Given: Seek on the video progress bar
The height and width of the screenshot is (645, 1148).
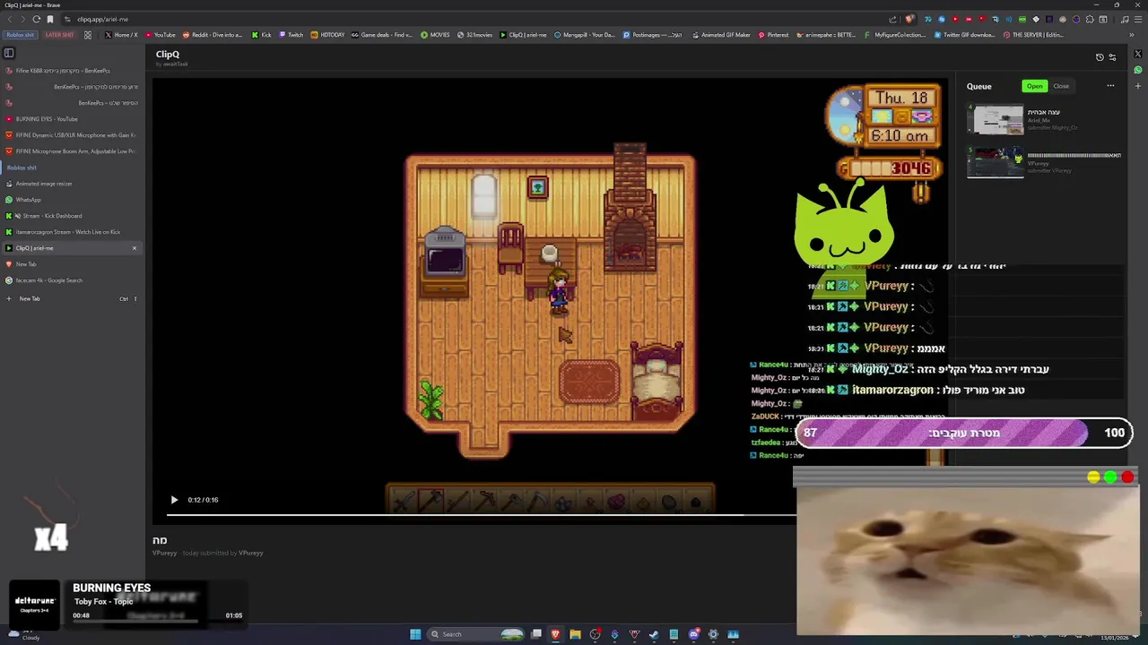Looking at the screenshot, I should point(480,515).
